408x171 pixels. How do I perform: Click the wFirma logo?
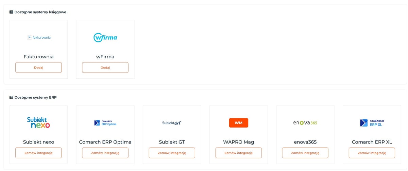[105, 37]
